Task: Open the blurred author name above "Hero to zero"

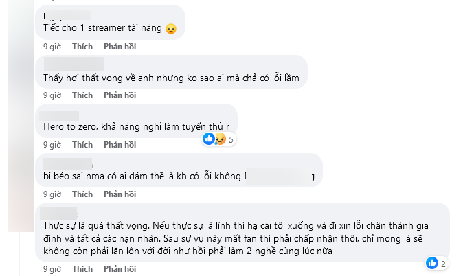Action: [x=59, y=115]
